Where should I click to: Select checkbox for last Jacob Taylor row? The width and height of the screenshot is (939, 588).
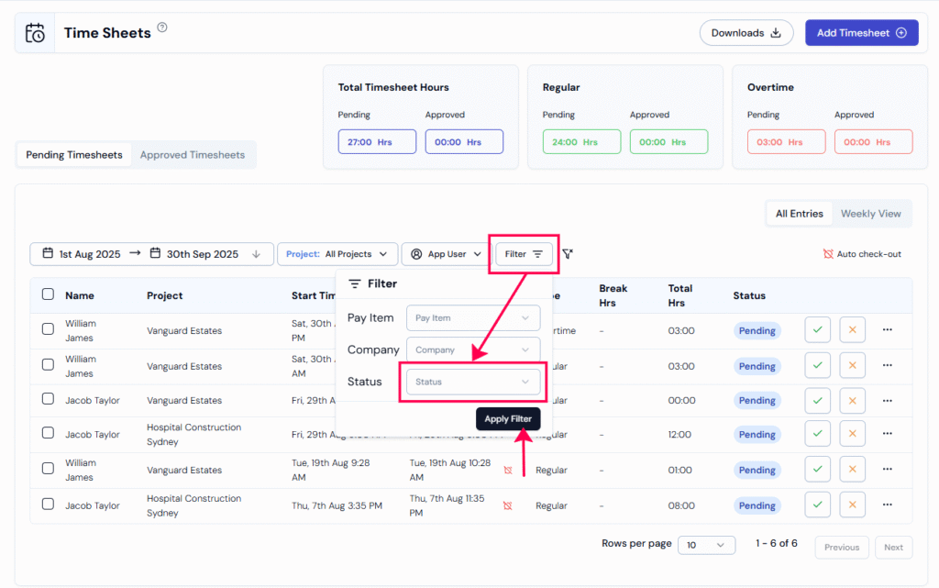coord(48,505)
